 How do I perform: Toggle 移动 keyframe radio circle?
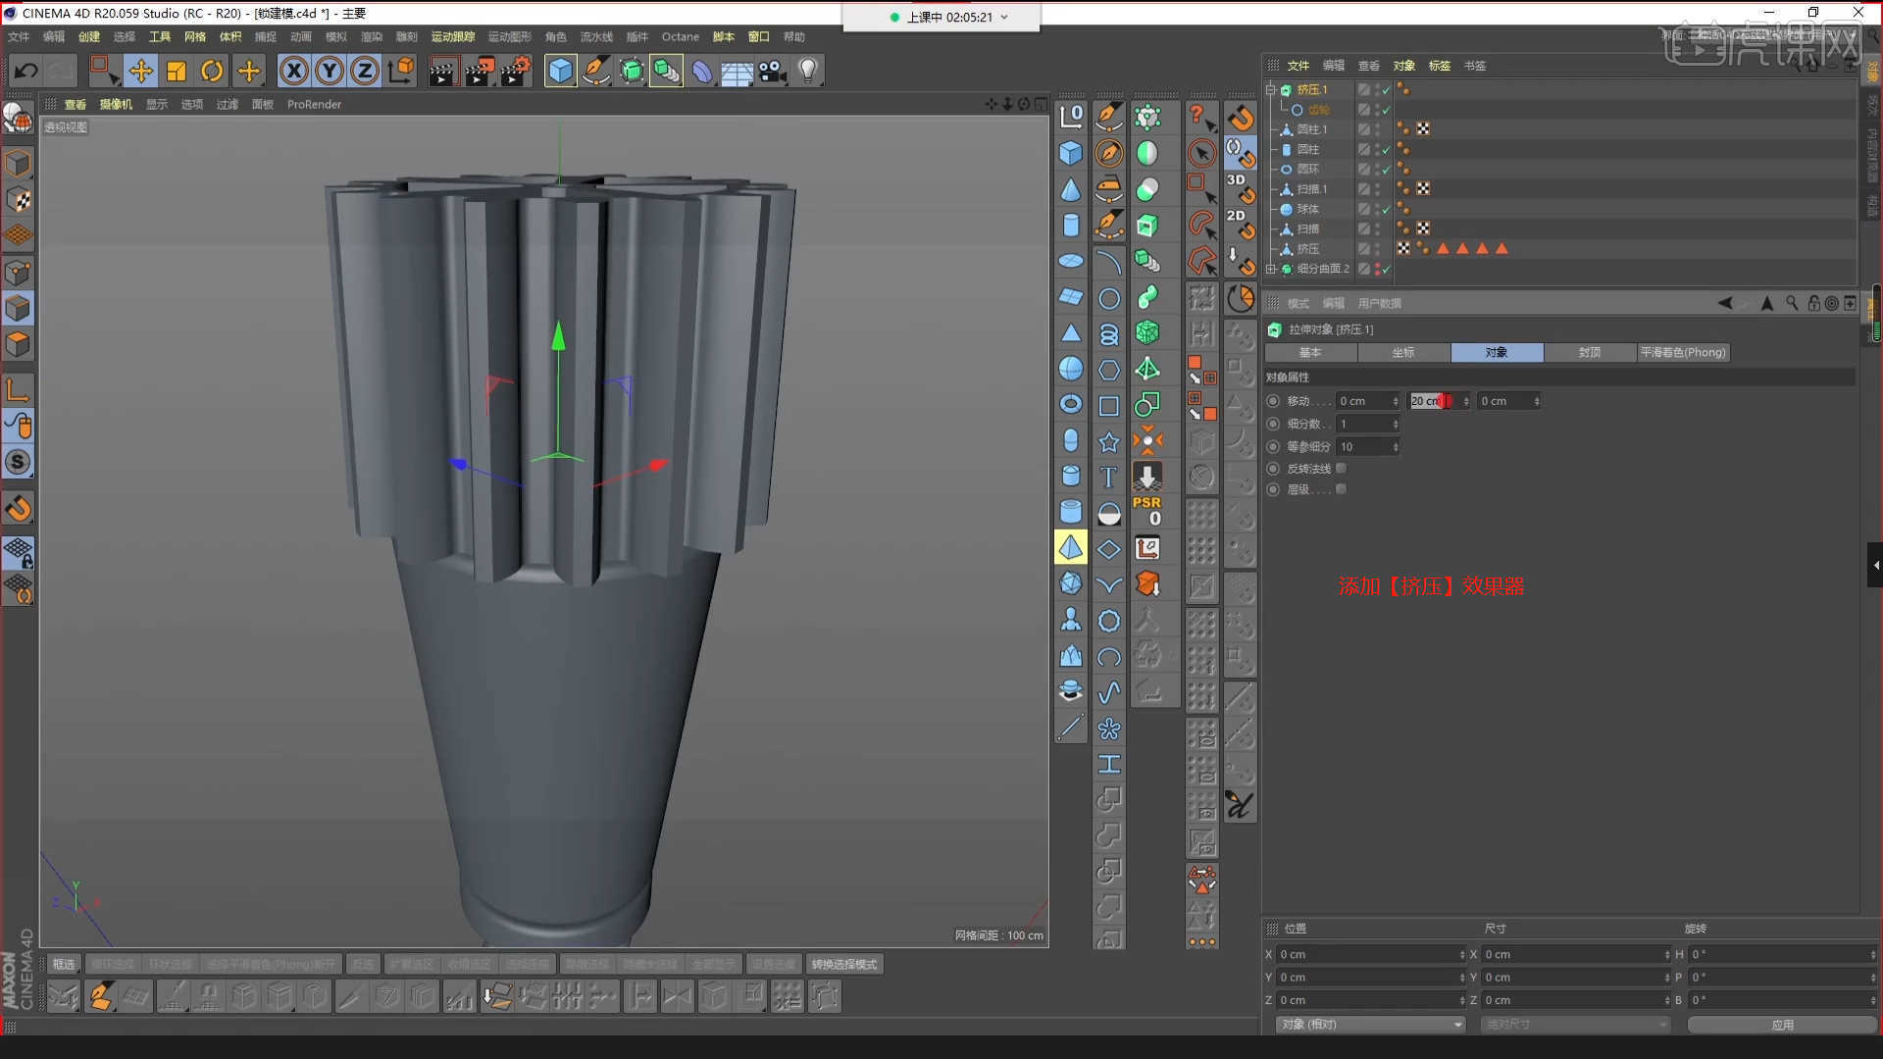point(1273,401)
